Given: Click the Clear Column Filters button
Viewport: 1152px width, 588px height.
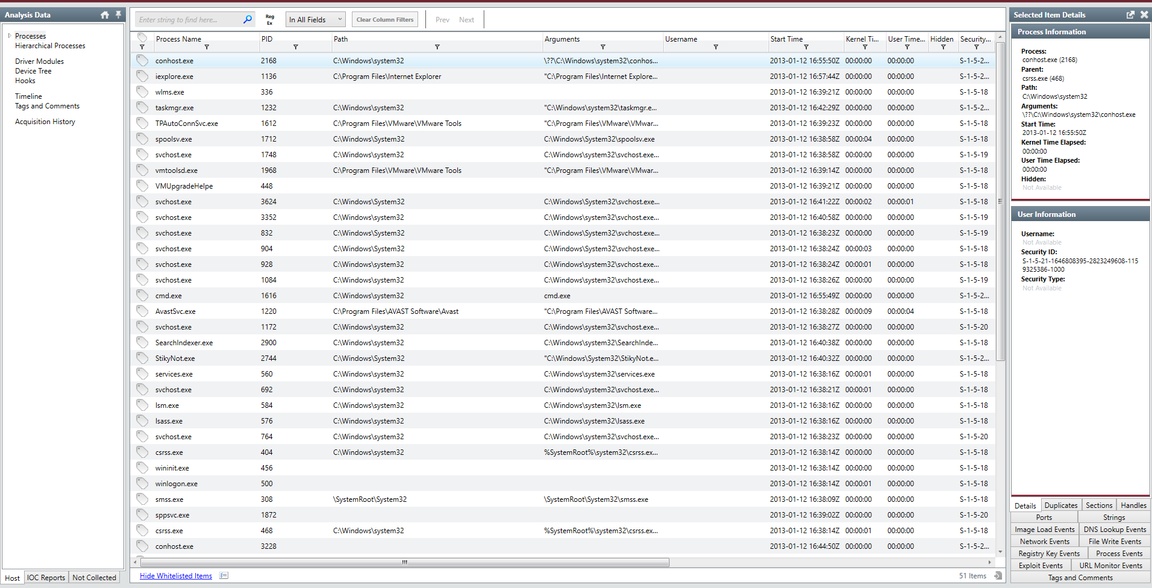Looking at the screenshot, I should 385,20.
